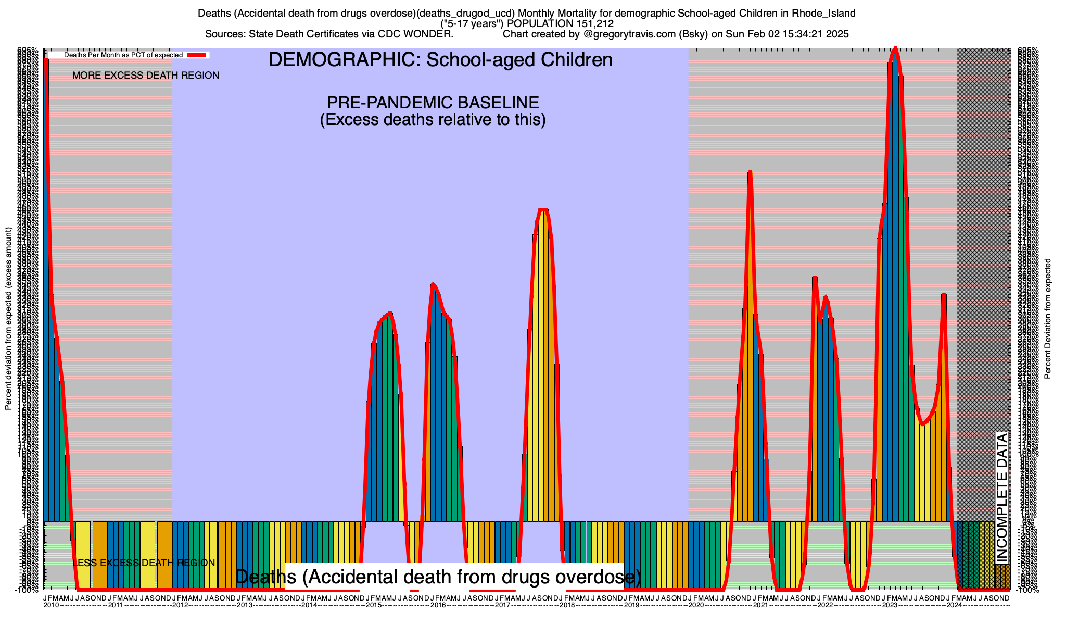Screen dimensions: 1066x625
Task: Click the right 'Percent Deviation from expected' axis title
Action: [1048, 319]
